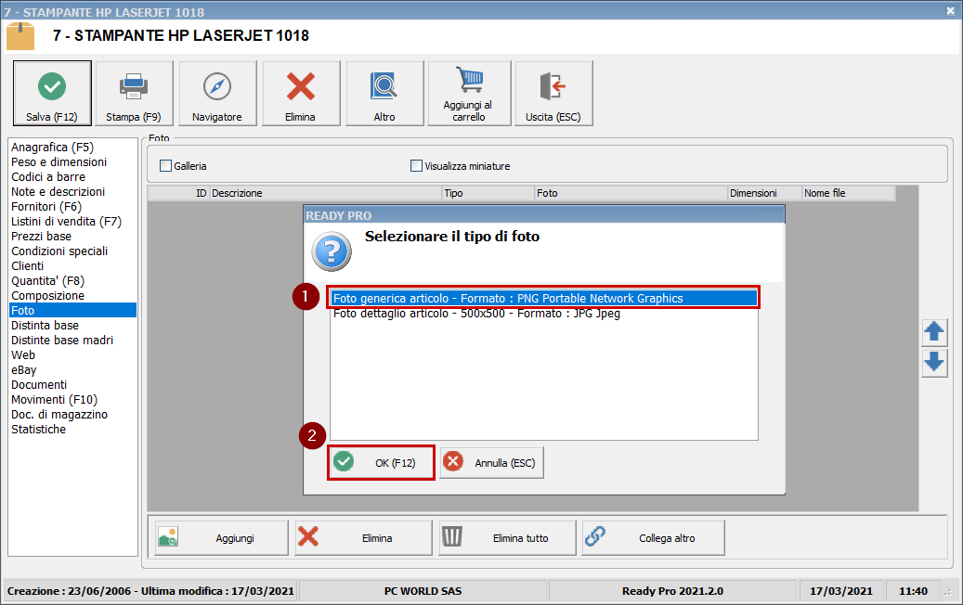Viewport: 963px width, 605px height.
Task: Open the Doc. di magazzino section
Action: (59, 414)
